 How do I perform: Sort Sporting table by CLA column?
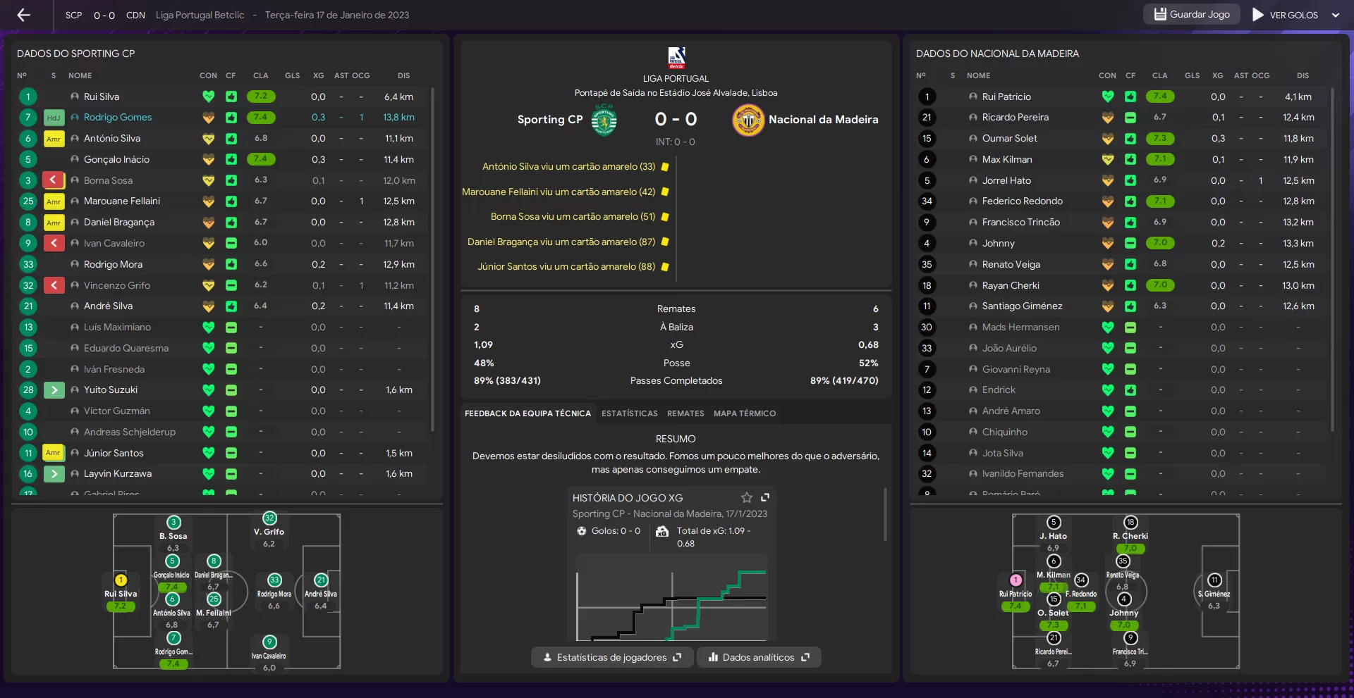click(x=261, y=75)
